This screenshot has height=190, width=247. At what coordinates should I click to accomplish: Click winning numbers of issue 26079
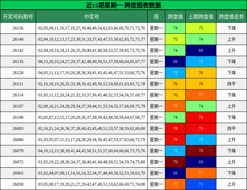tap(92, 151)
